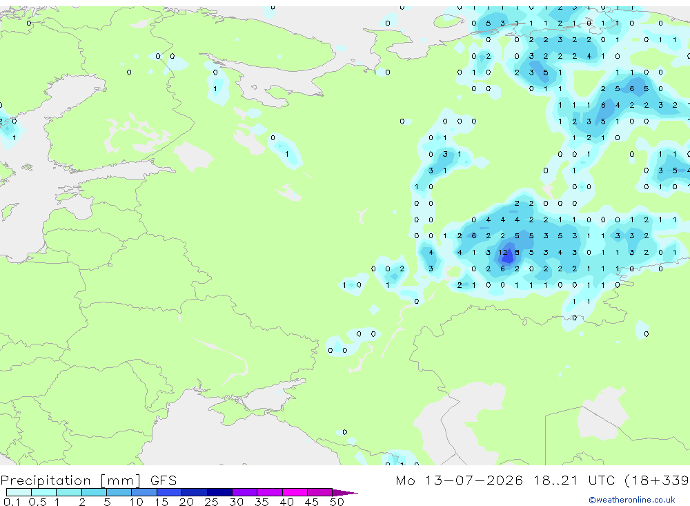Click the '12' mm precipitation value on map

(503, 253)
